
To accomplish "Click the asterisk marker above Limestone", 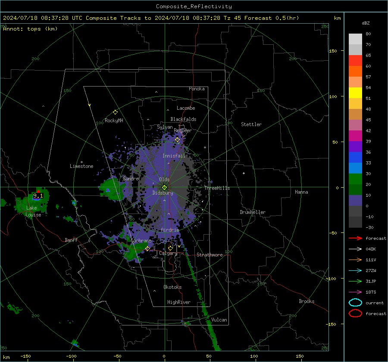I will pos(81,162).
